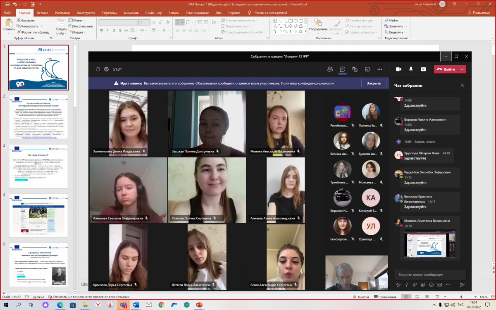Viewport: 496px width, 310px height.
Task: Click the format text icon in chat compose
Action: [398, 285]
